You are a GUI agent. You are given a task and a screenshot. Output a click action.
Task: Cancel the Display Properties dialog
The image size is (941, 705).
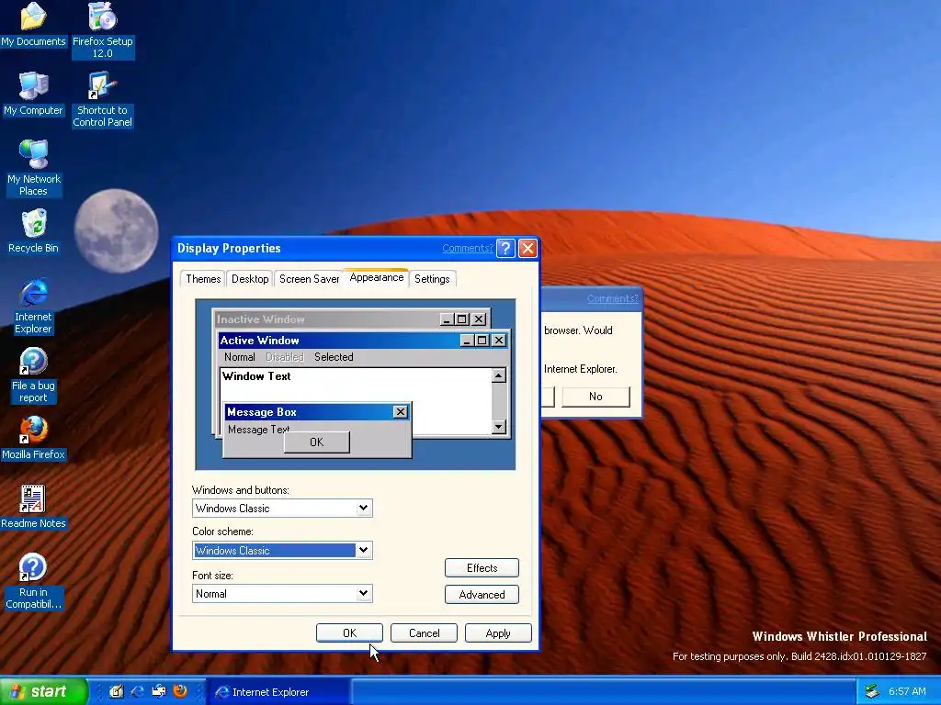(x=424, y=633)
